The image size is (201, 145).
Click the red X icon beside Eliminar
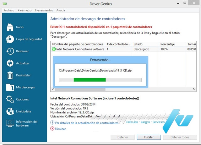[x=52, y=129]
